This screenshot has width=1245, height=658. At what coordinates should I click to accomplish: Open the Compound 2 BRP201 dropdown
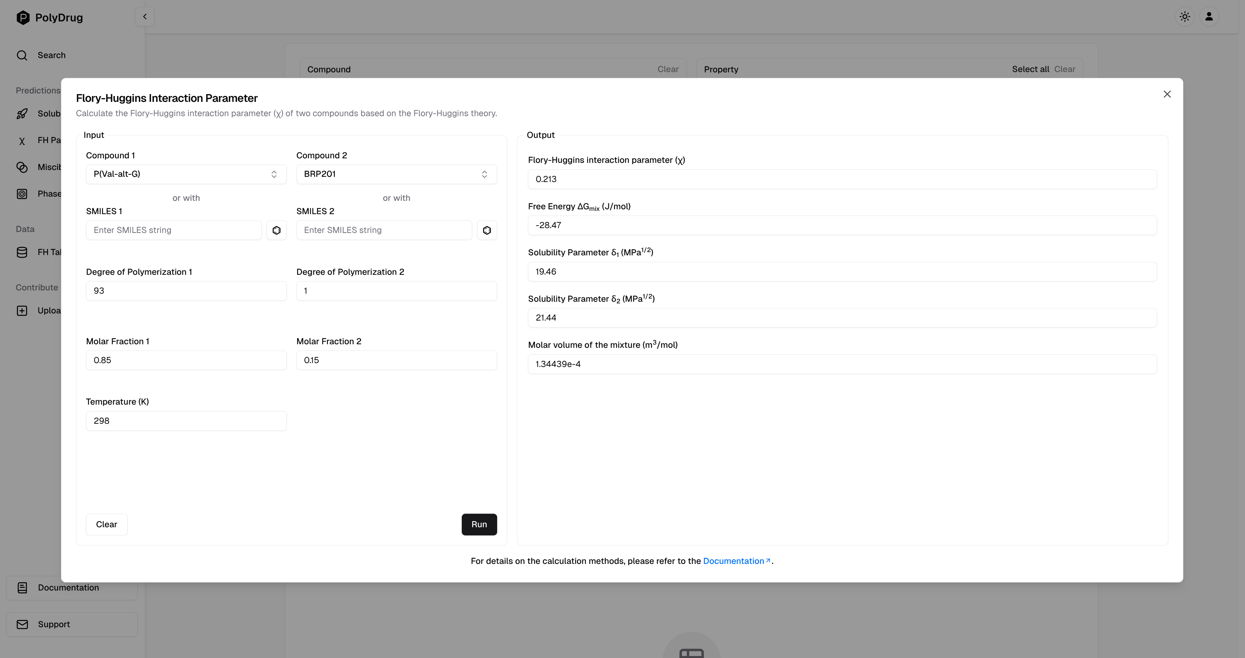[396, 174]
